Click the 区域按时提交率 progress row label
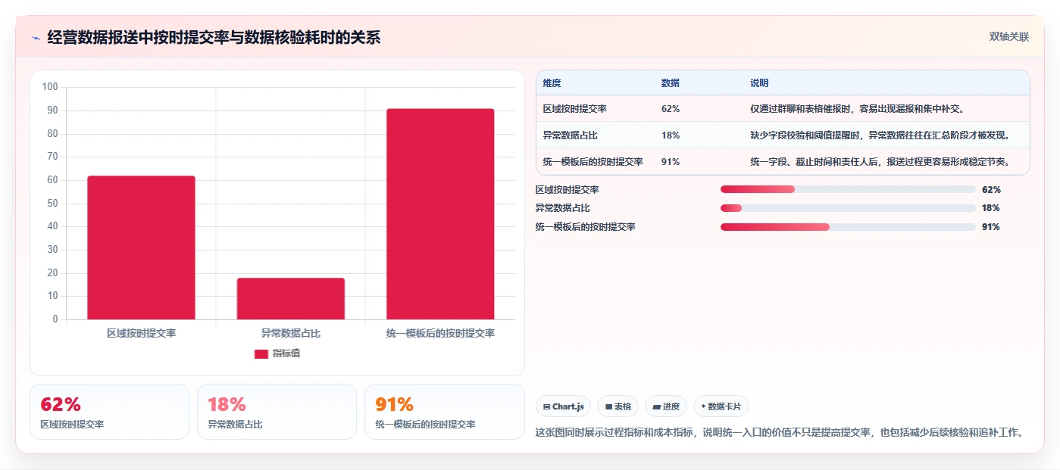Viewport: 1060px width, 470px height. pyautogui.click(x=567, y=190)
